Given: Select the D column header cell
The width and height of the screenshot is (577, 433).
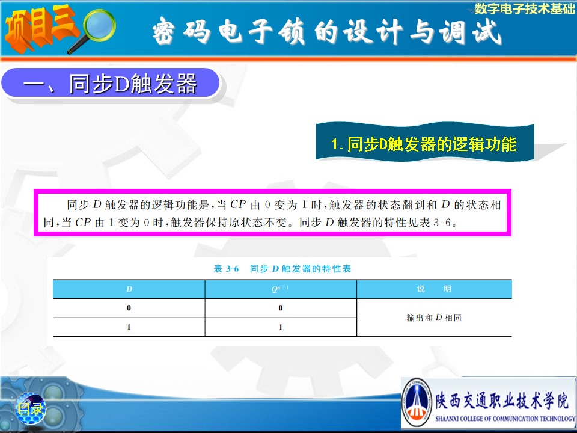Looking at the screenshot, I should [129, 289].
